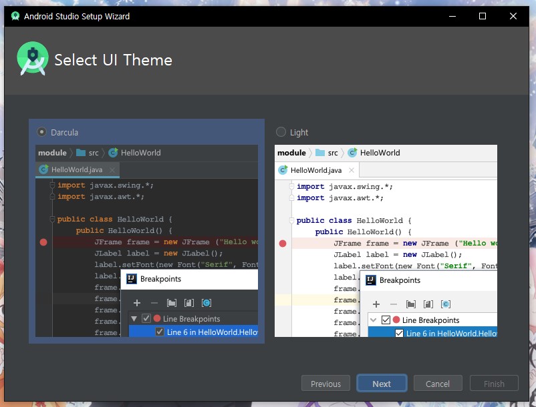The image size is (536, 407).
Task: Maximize the Setup Wizard window
Action: pos(483,16)
